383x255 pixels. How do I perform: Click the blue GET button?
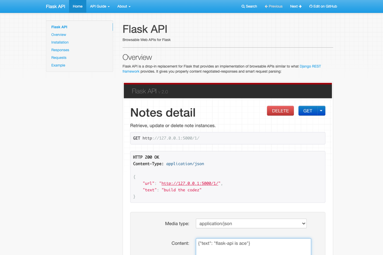click(307, 111)
